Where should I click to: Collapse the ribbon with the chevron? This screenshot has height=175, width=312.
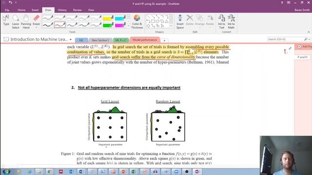309,32
